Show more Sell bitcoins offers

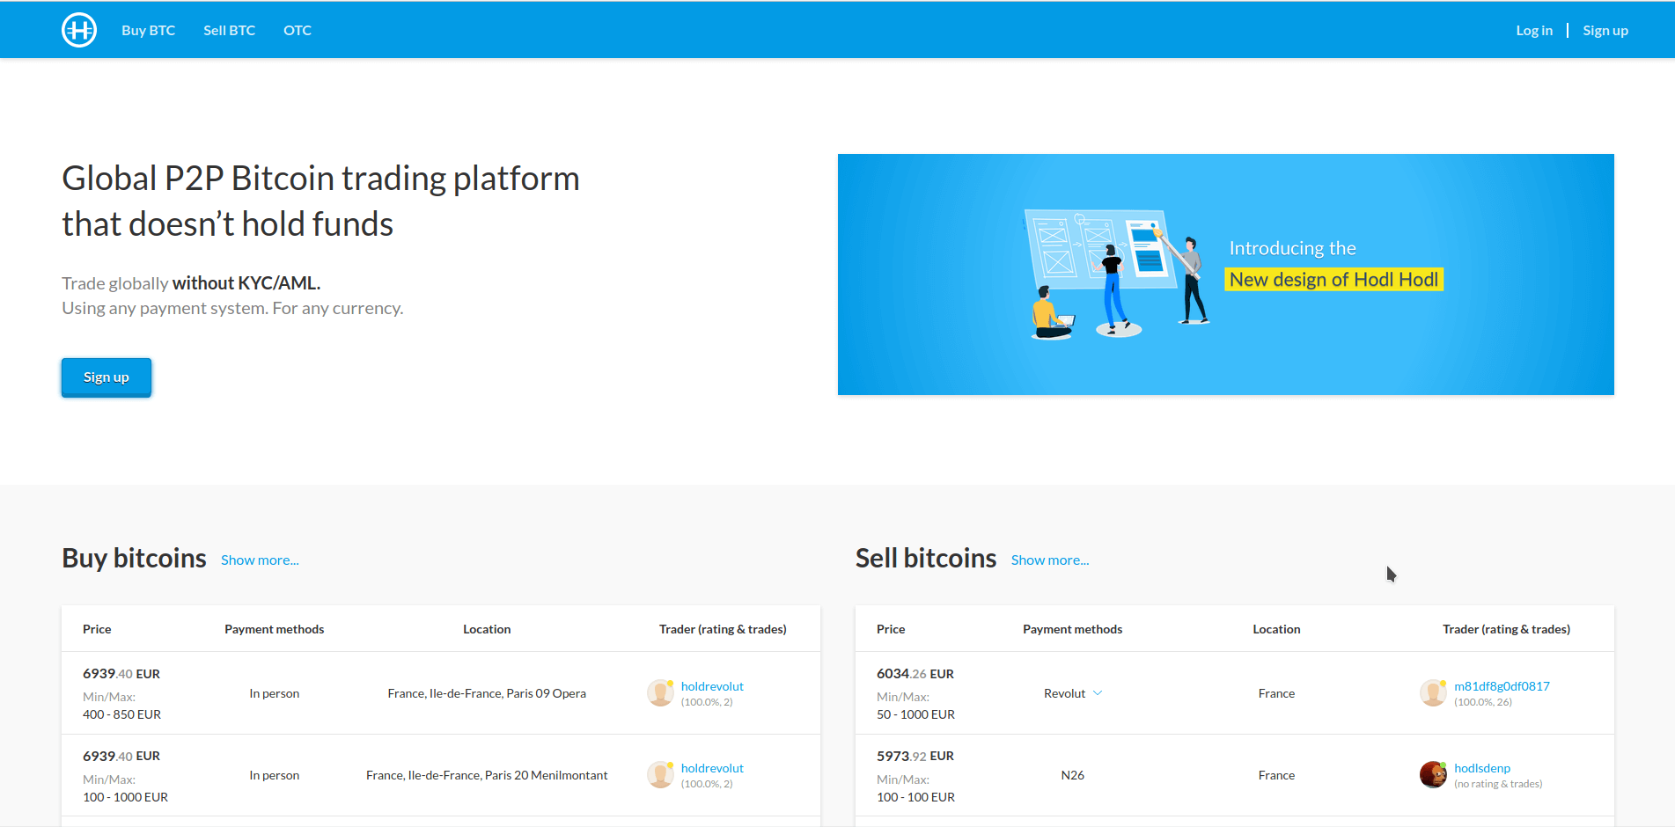coord(1049,560)
